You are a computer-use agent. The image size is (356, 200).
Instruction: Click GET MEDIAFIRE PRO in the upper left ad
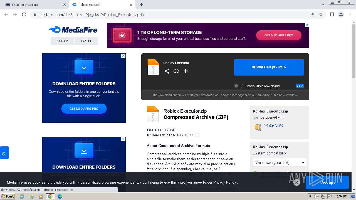coord(84,109)
